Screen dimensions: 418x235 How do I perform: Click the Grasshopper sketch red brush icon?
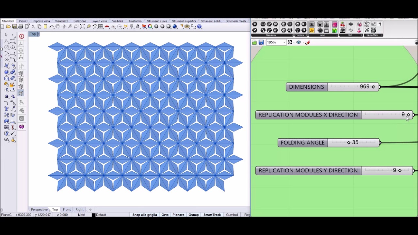307,42
